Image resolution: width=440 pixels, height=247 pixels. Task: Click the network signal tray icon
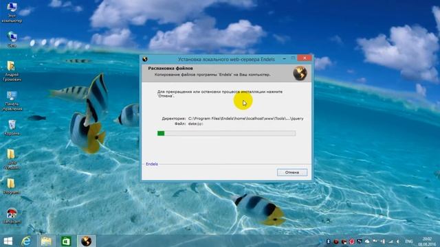(x=390, y=242)
